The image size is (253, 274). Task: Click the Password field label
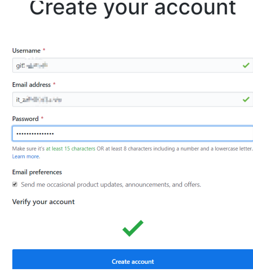click(x=25, y=119)
